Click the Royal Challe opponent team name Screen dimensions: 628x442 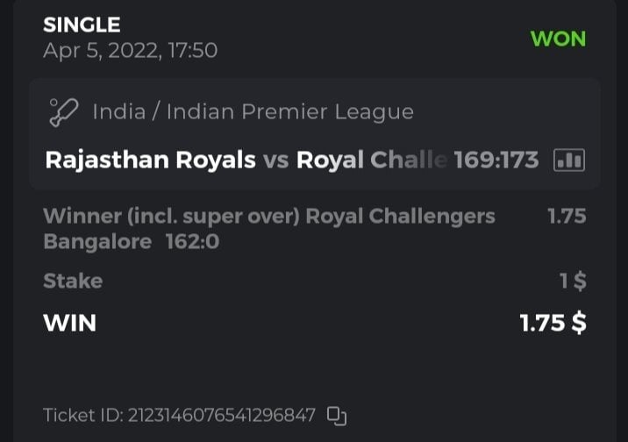[372, 160]
